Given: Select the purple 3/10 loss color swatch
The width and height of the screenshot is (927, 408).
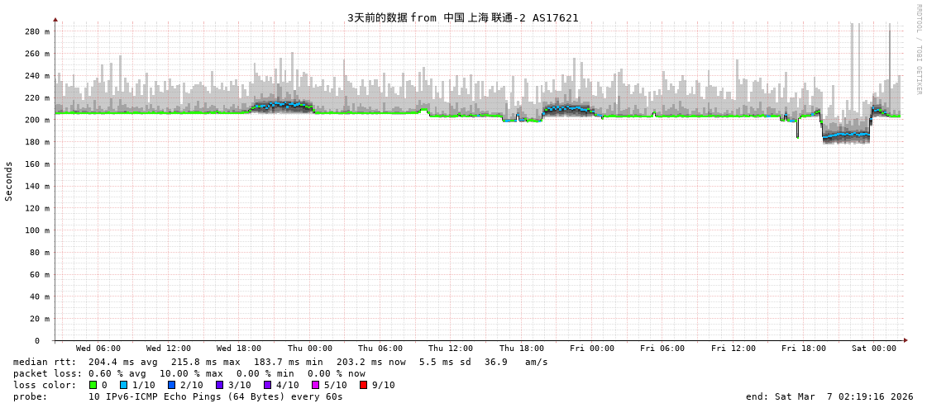Looking at the screenshot, I should pos(219,385).
